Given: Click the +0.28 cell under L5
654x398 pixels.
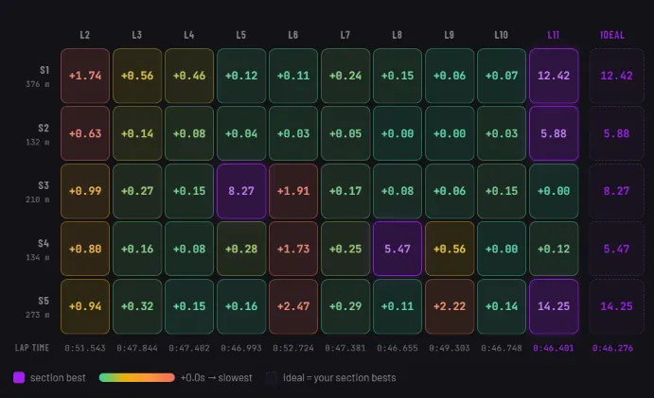Looking at the screenshot, I should click(241, 249).
